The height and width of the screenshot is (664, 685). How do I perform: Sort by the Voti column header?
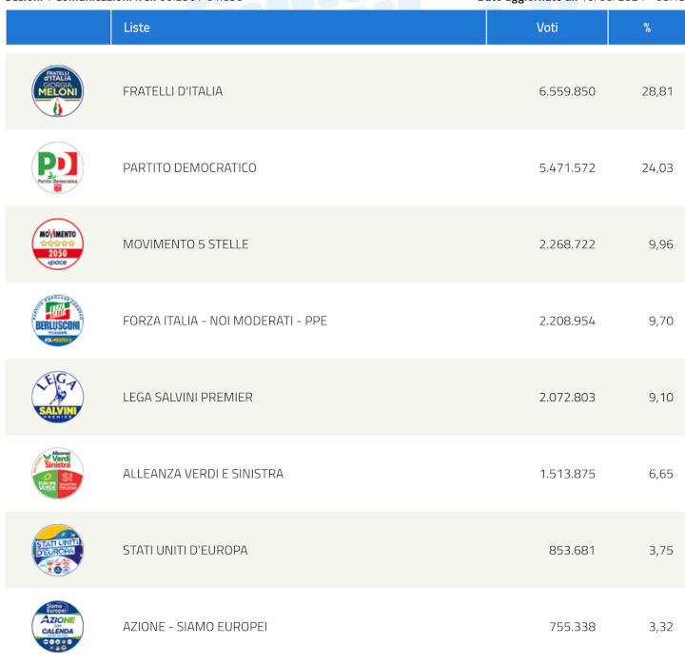coord(547,28)
